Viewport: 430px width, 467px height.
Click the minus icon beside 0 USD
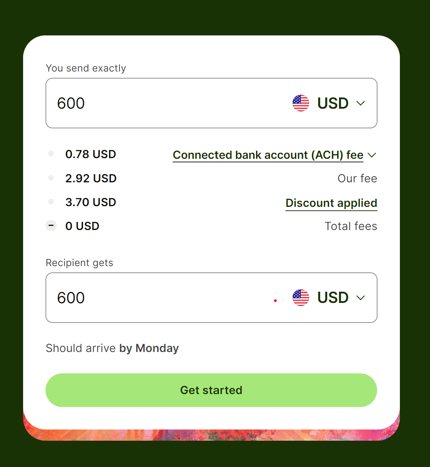[x=51, y=225]
